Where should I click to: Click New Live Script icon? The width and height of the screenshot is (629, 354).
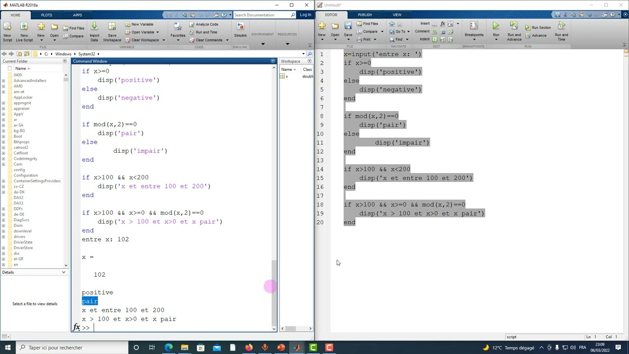(x=24, y=31)
